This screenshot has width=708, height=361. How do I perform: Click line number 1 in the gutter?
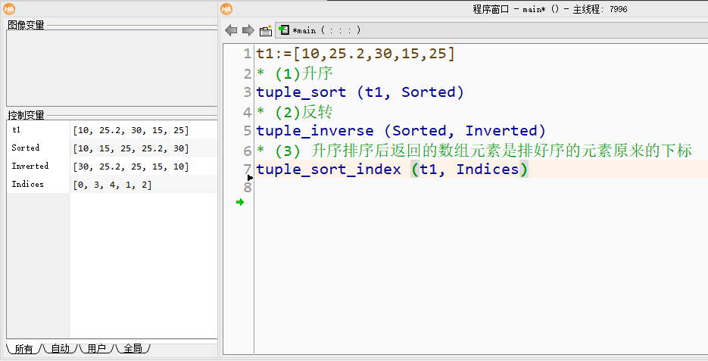[247, 54]
